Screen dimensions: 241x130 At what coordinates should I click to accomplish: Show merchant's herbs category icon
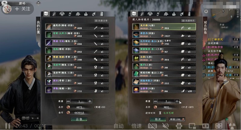pyautogui.click(x=174, y=14)
